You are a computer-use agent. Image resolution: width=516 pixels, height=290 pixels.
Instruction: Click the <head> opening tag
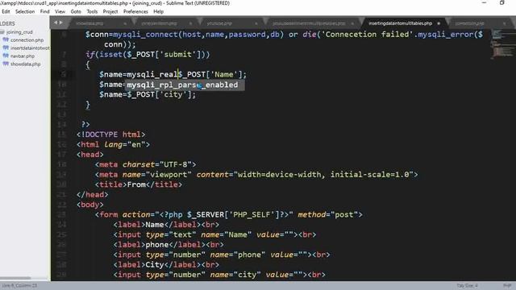(x=90, y=155)
